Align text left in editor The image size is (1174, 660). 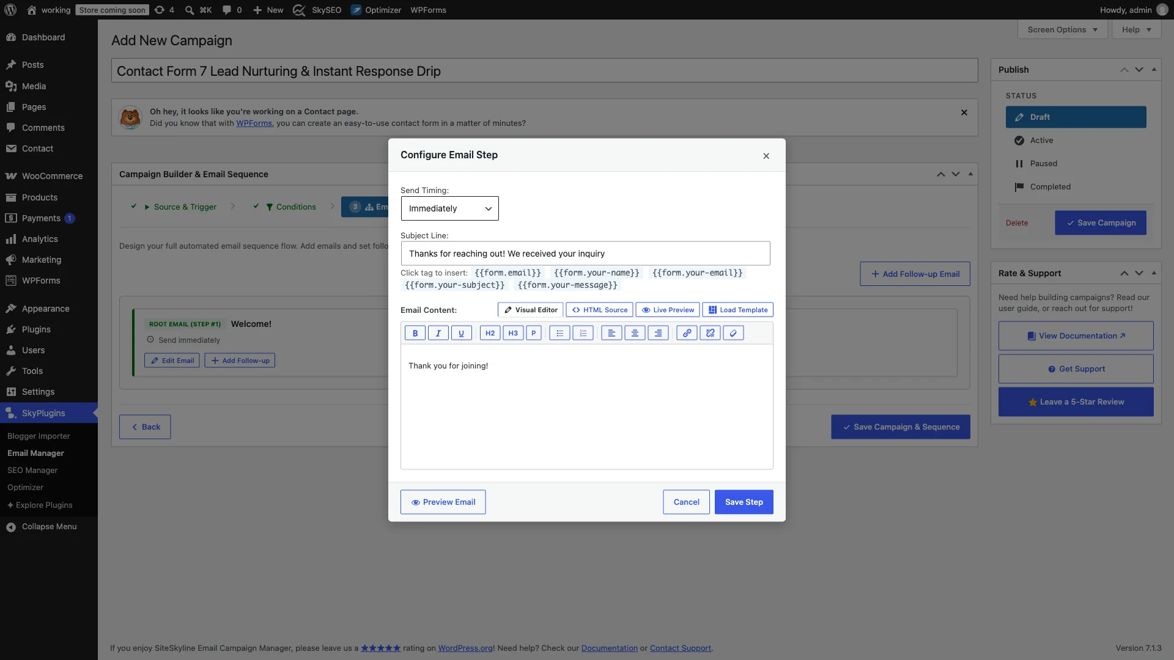(611, 333)
